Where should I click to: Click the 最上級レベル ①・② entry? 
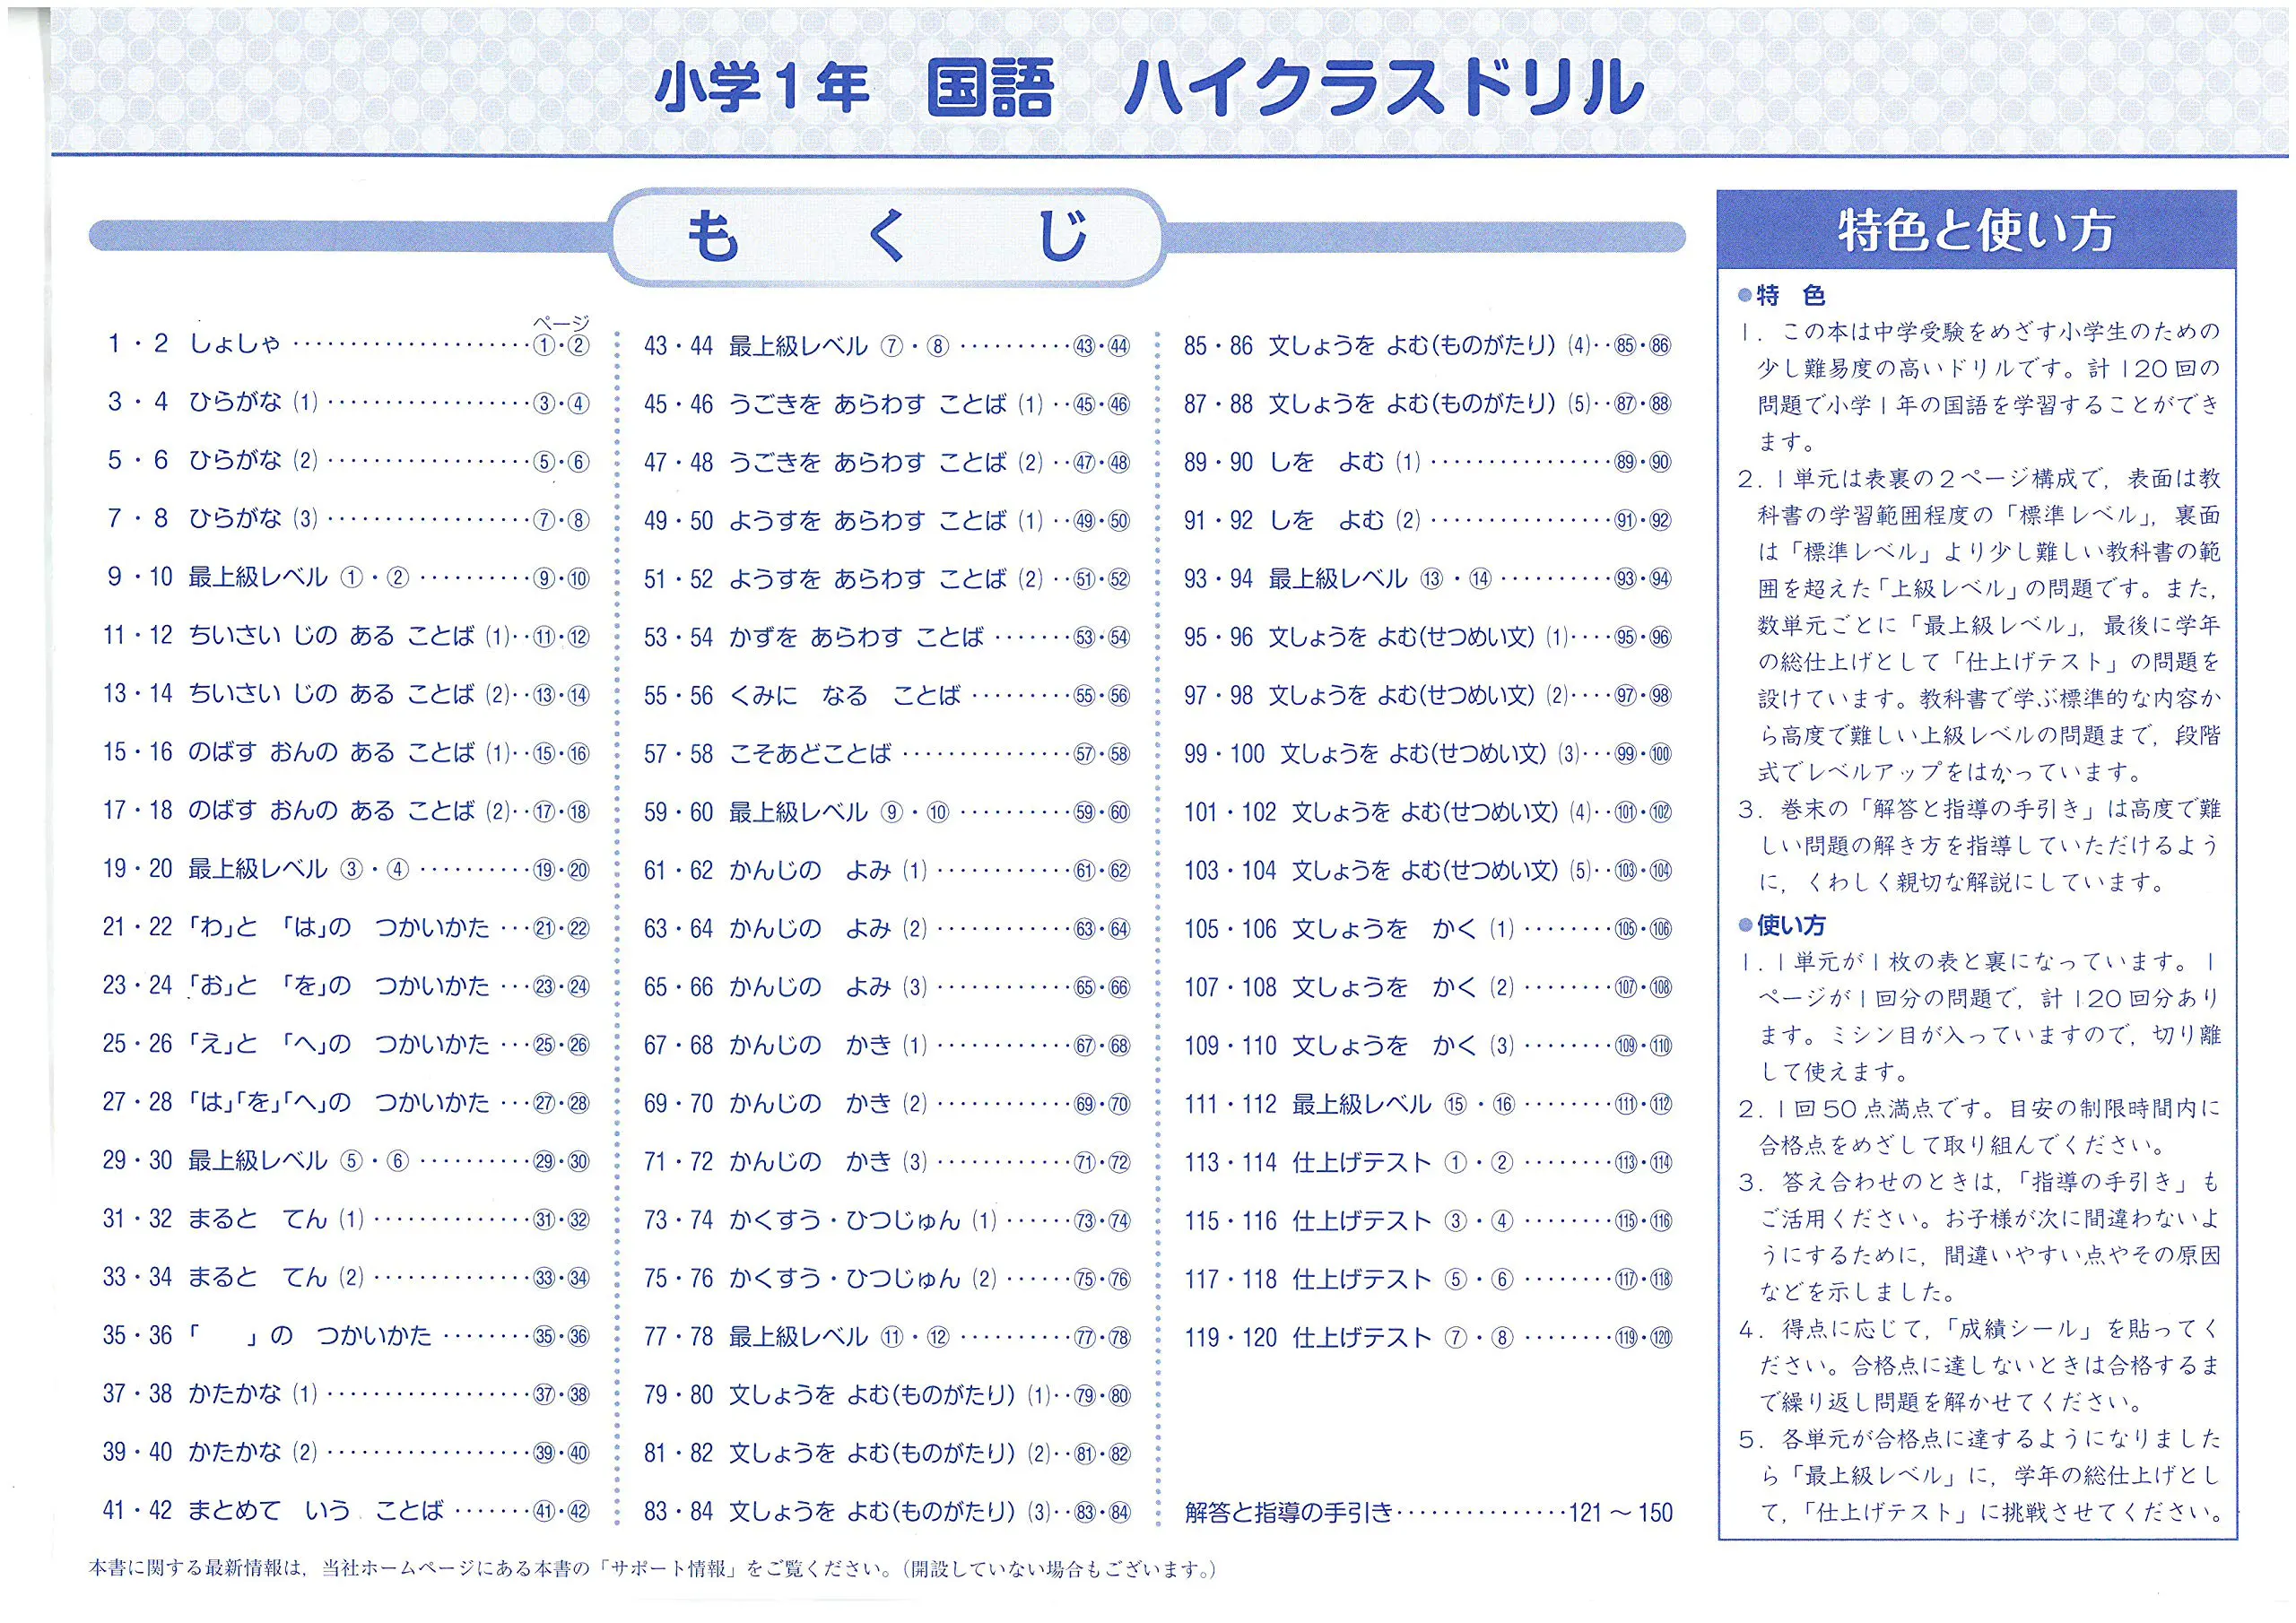[298, 577]
